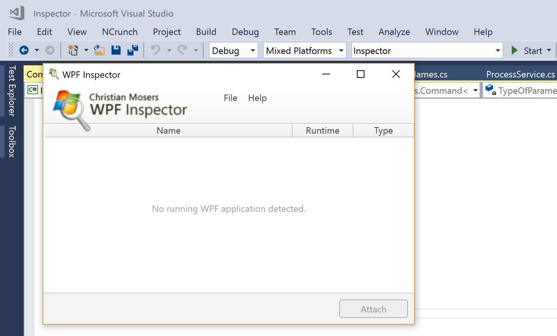
Task: Open the Redo history dropdown arrow
Action: (196, 50)
